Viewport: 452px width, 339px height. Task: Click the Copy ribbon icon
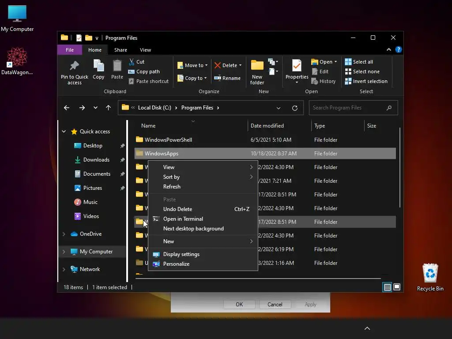(98, 66)
